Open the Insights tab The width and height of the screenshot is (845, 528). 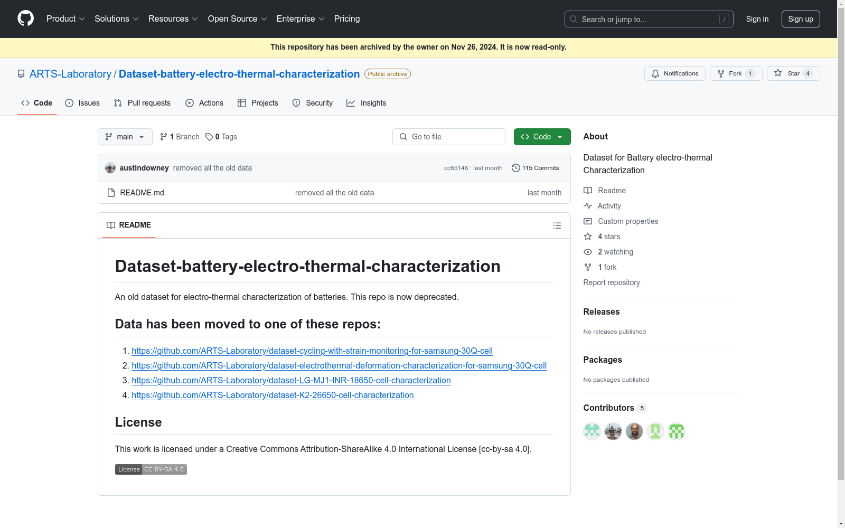point(366,103)
